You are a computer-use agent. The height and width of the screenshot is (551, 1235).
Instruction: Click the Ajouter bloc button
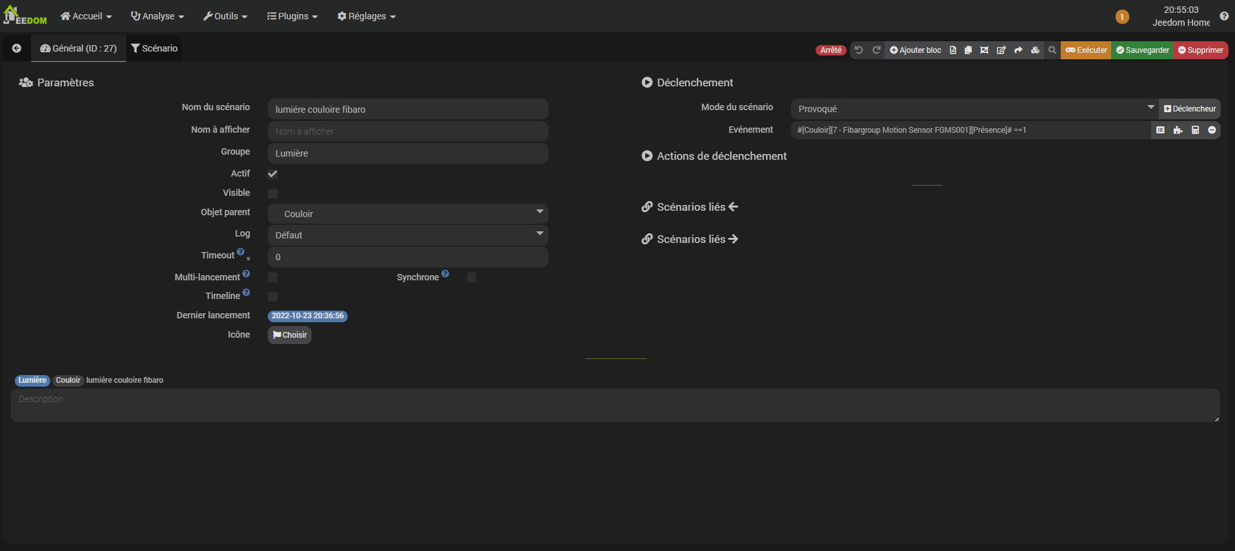pos(916,50)
